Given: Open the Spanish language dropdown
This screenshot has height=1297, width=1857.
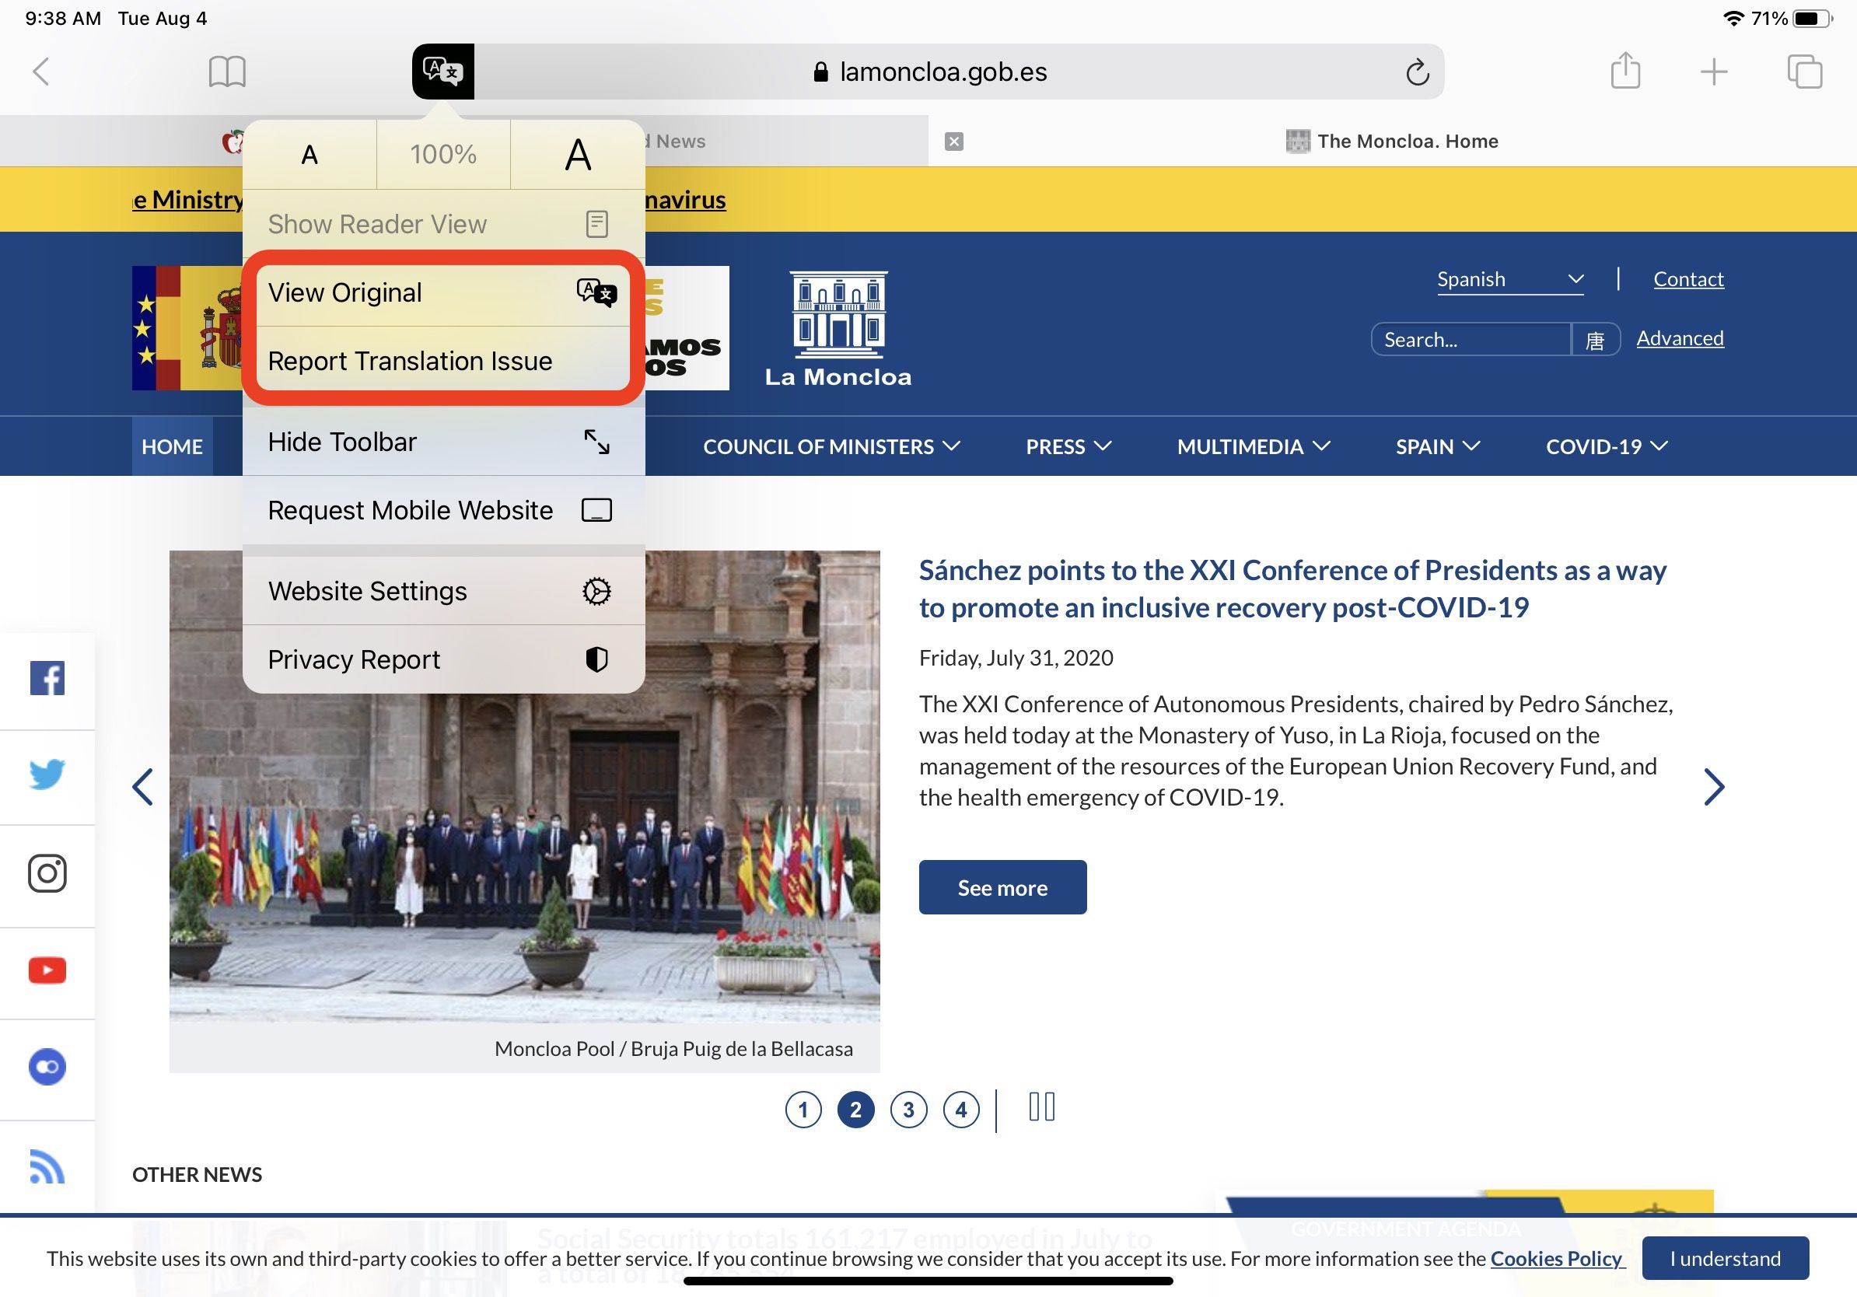Looking at the screenshot, I should tap(1509, 280).
